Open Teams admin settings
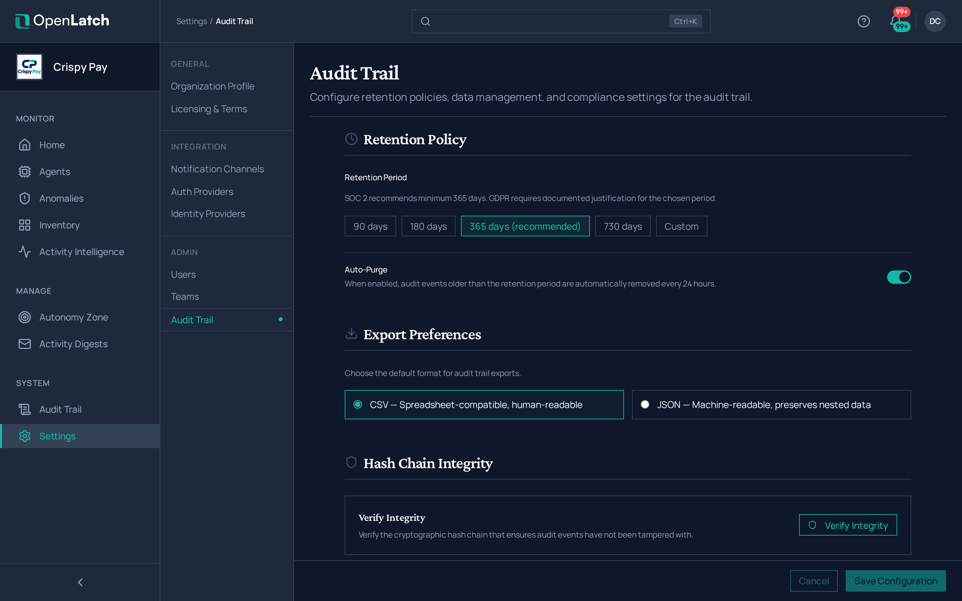 point(185,296)
